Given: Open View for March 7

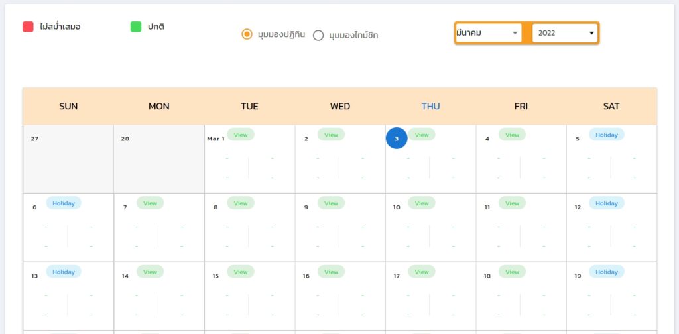Looking at the screenshot, I should point(150,203).
